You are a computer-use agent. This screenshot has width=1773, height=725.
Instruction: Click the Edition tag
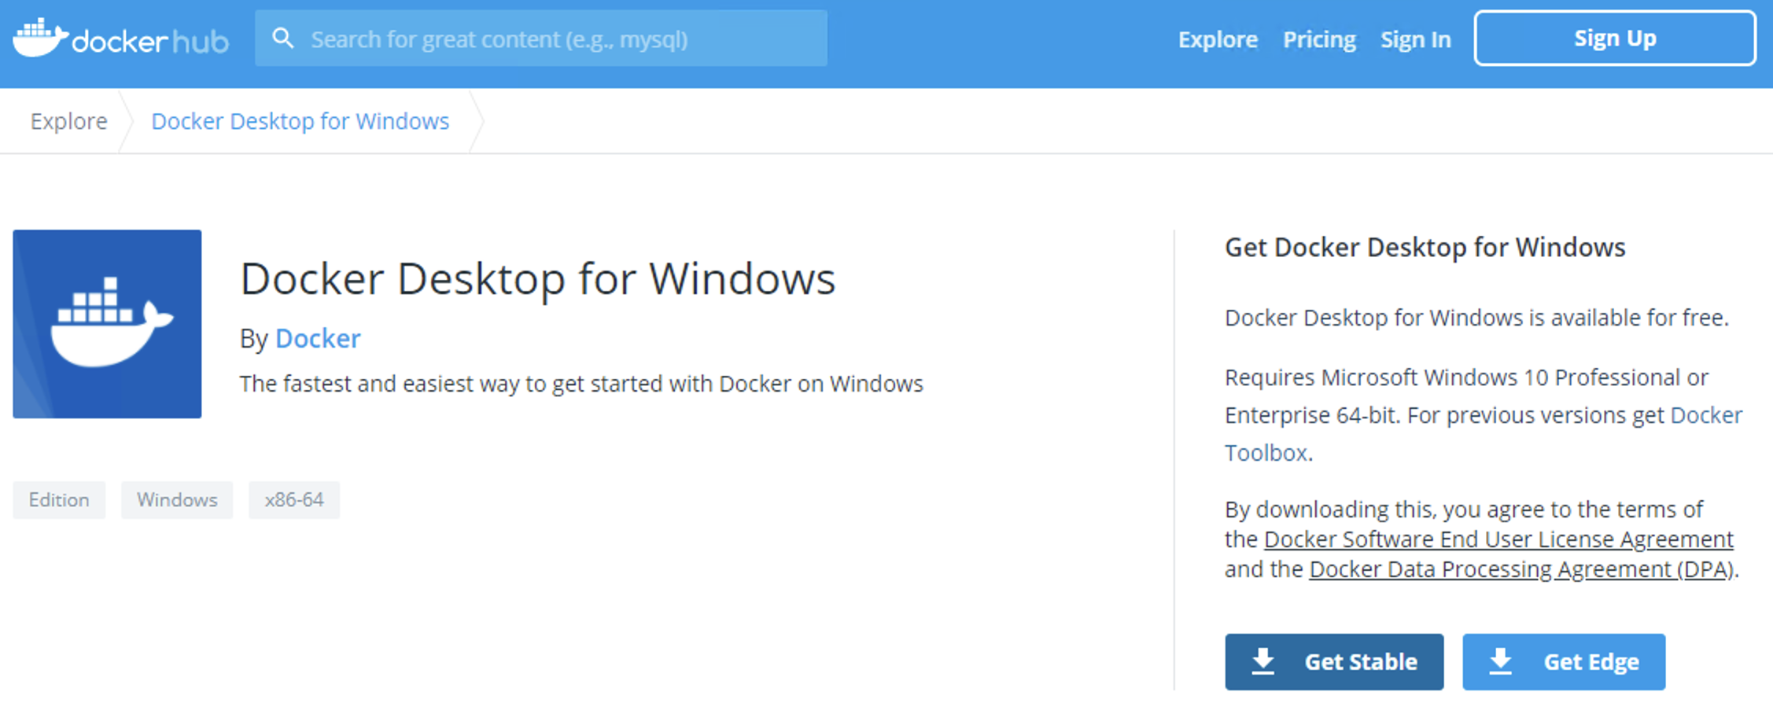[x=59, y=500]
